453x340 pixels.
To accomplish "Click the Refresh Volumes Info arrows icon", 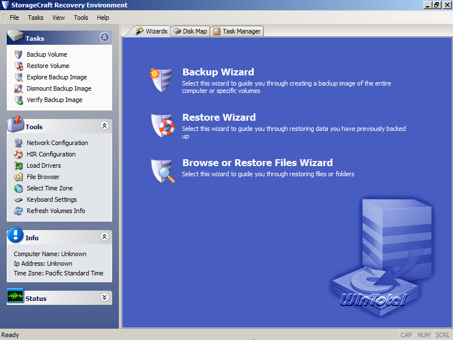I will pyautogui.click(x=19, y=211).
